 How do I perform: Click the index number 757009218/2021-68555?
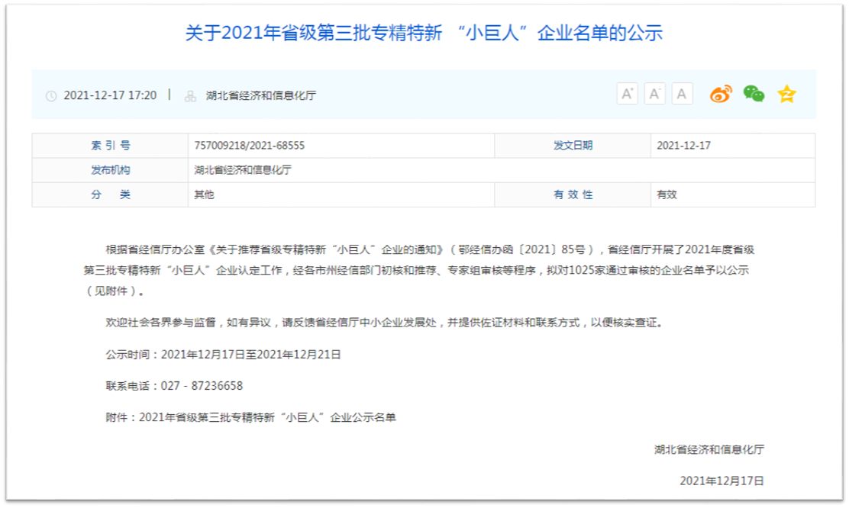(250, 146)
